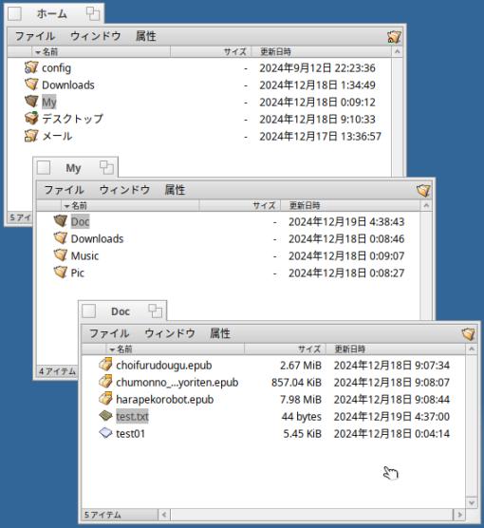Click the Downloads folder icon in My window

pyautogui.click(x=61, y=238)
